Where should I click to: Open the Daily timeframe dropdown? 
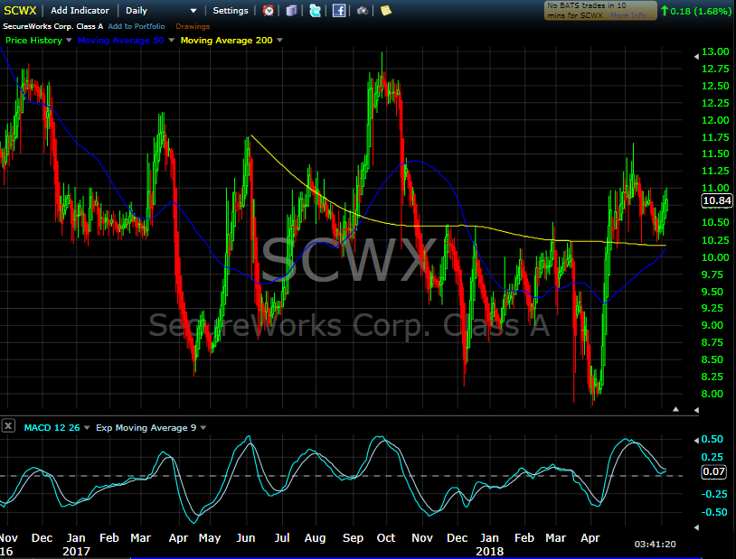pos(161,10)
